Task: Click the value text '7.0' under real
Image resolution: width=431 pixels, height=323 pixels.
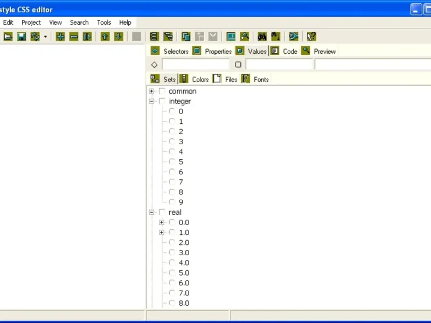Action: point(184,293)
